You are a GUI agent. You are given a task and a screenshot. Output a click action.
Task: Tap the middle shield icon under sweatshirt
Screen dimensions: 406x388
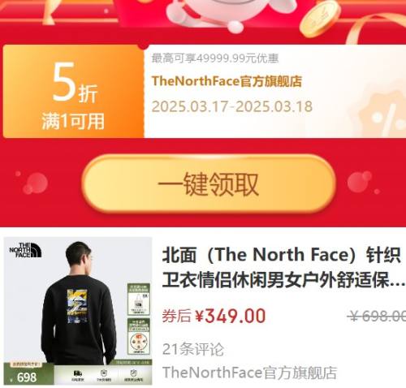point(104,373)
